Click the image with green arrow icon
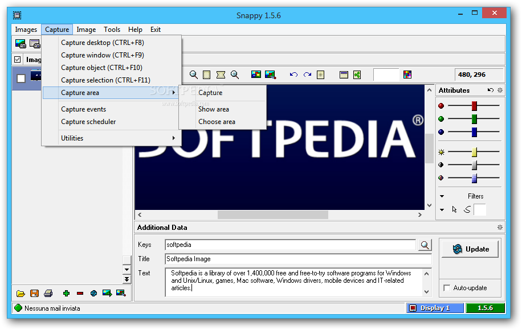Screen dimensions: 522x330 pos(107,293)
